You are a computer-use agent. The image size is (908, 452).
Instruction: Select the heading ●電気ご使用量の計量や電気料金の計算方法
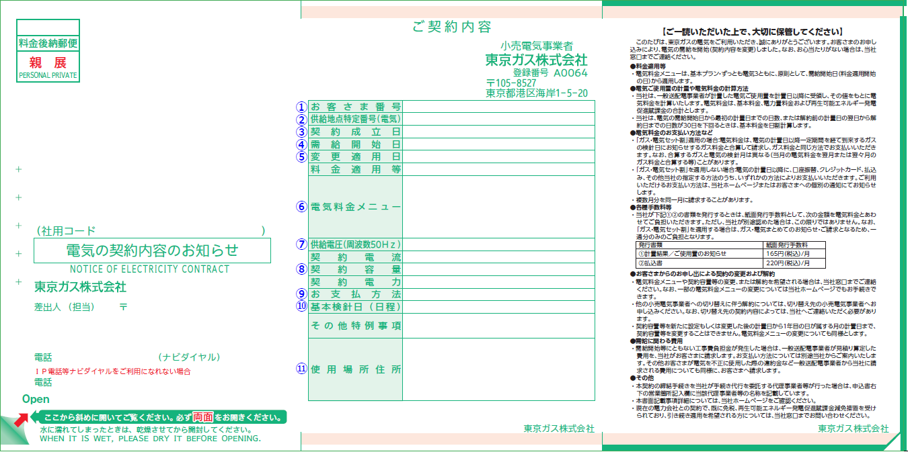tap(689, 89)
